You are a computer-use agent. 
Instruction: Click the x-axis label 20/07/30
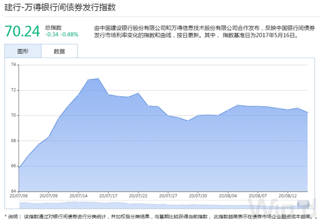point(198,196)
